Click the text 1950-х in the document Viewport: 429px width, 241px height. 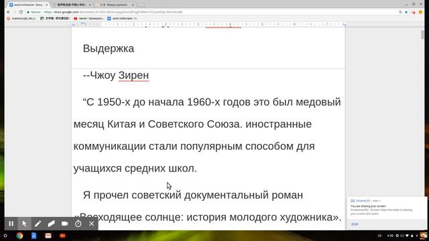(114, 102)
